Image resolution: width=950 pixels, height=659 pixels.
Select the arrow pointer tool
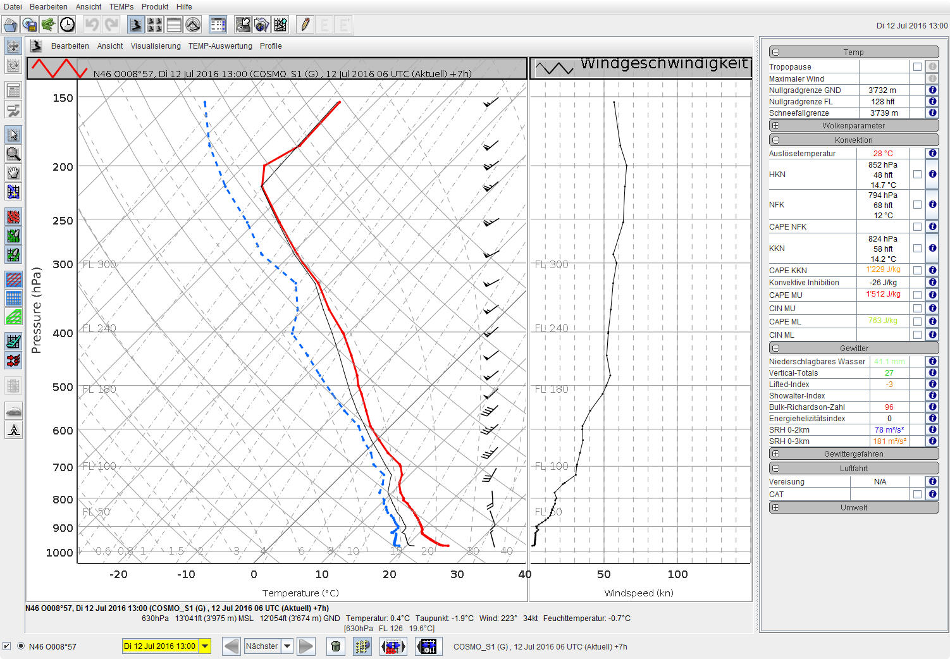coord(13,135)
